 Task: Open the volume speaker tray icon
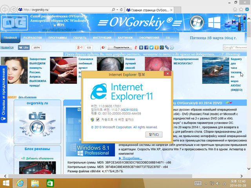point(218,183)
